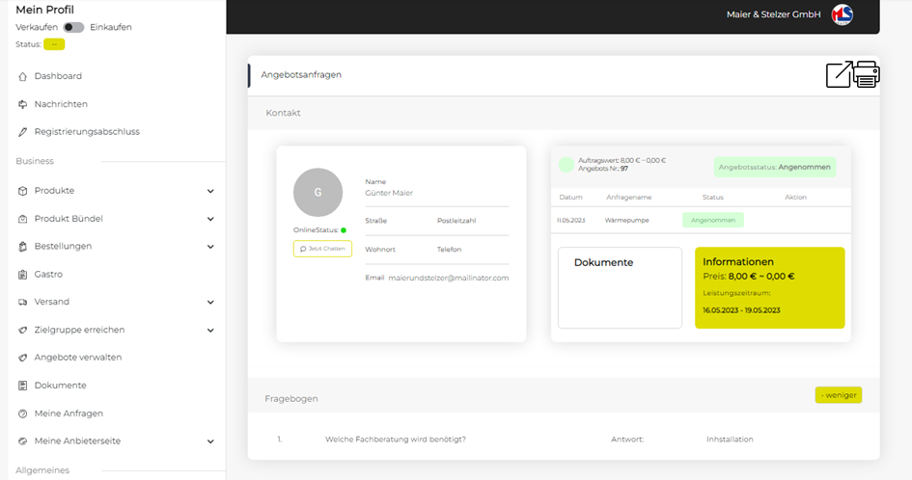Click the Dashboard home icon
Image resolution: width=912 pixels, height=480 pixels.
pyautogui.click(x=23, y=76)
